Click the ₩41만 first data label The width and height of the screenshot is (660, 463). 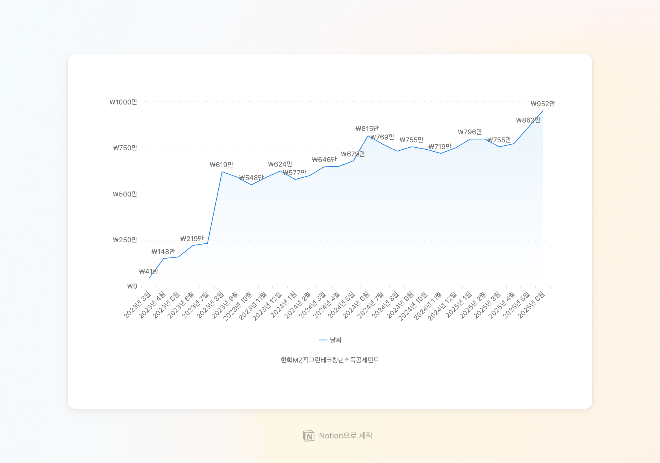(x=148, y=271)
